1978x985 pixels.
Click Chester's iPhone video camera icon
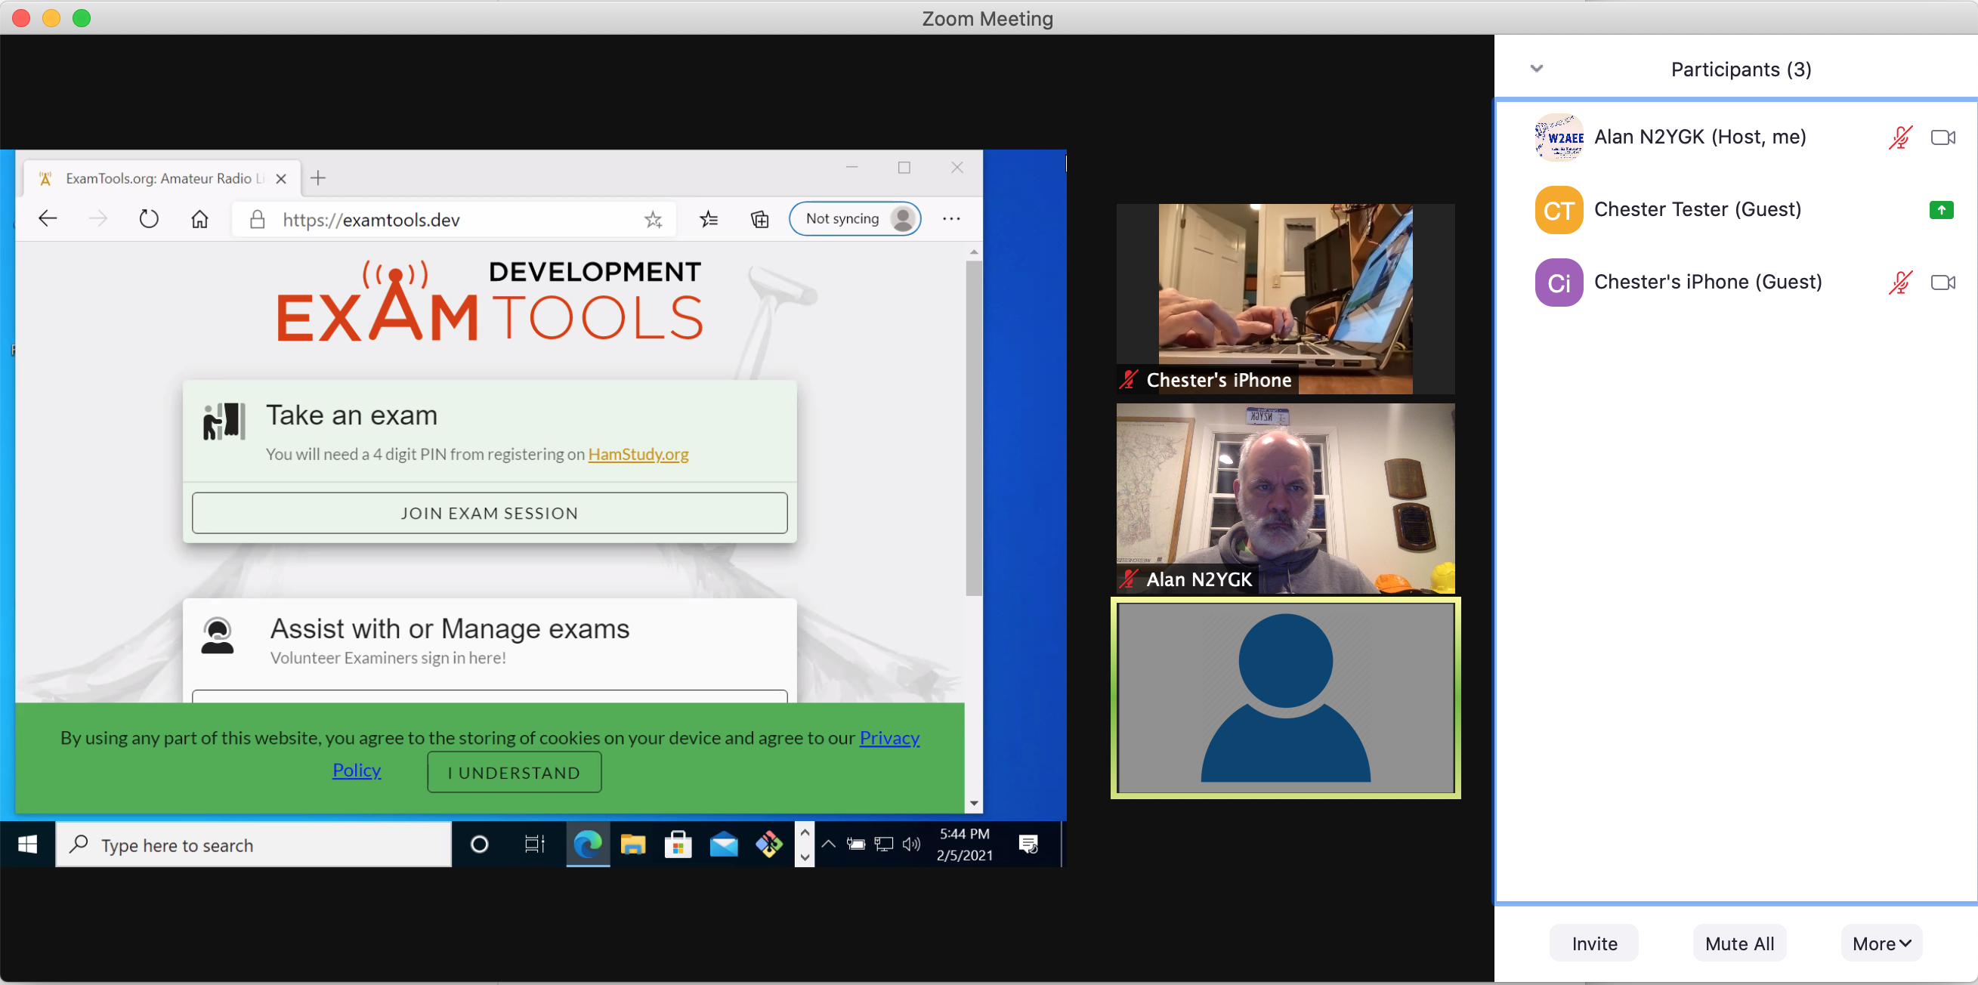[x=1942, y=283]
